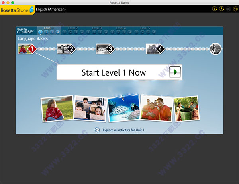239x184 pixels.
Task: Select the Level 5 tab
Action: point(145,28)
